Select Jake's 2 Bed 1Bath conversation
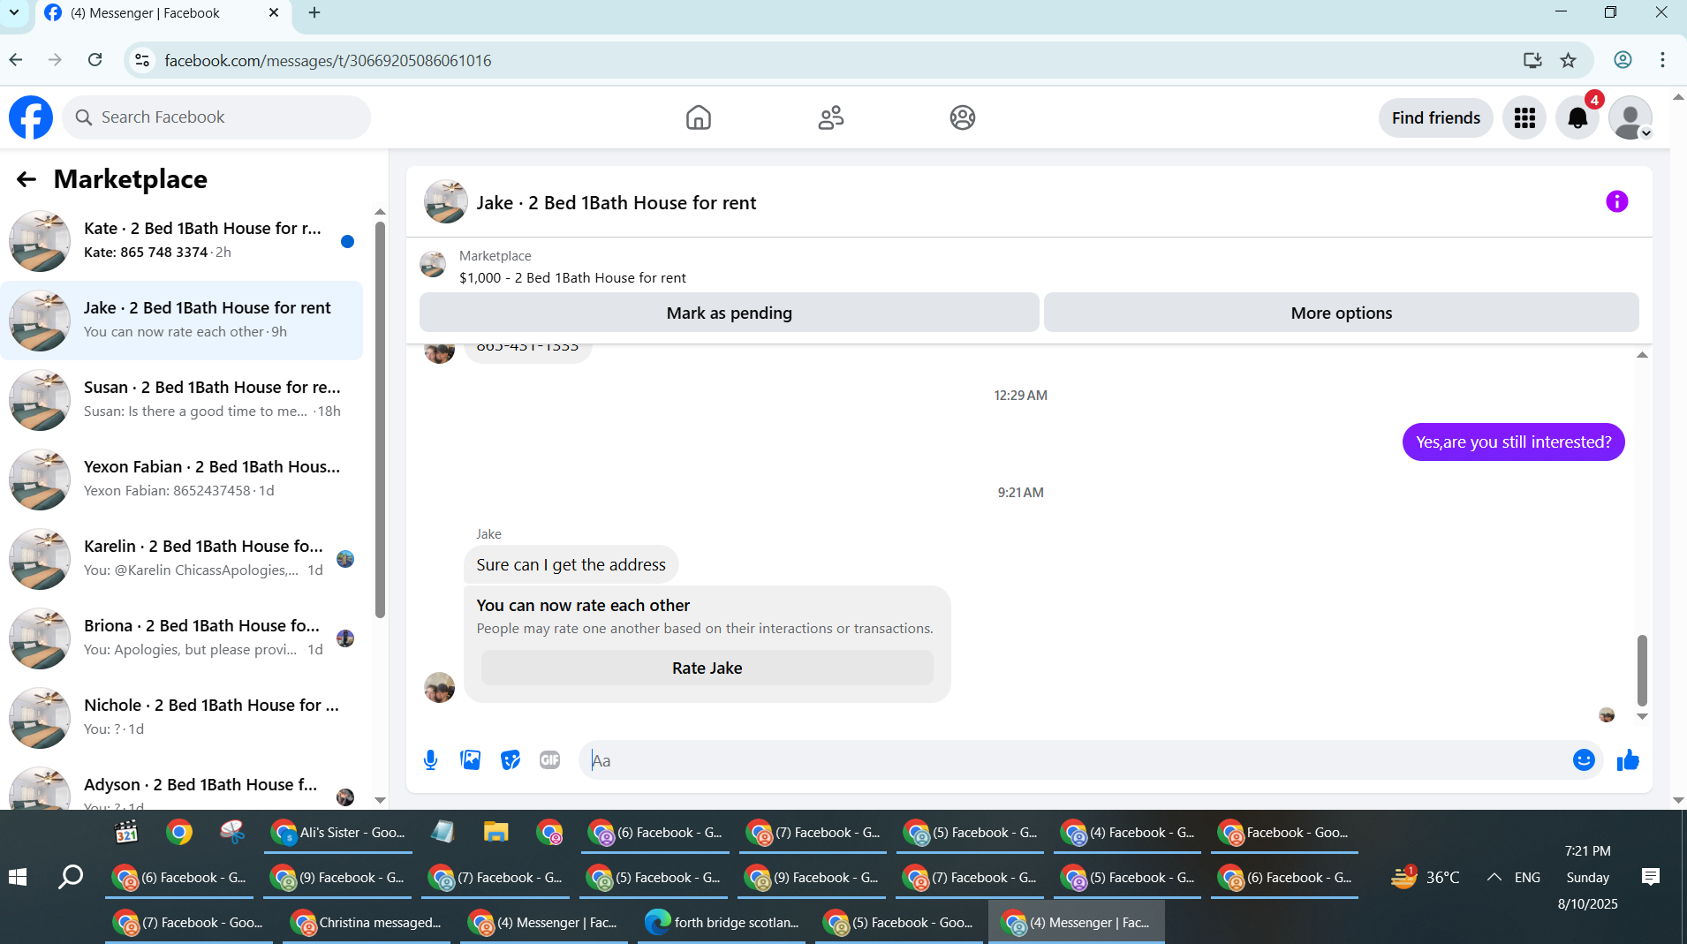The image size is (1687, 944). pos(181,320)
